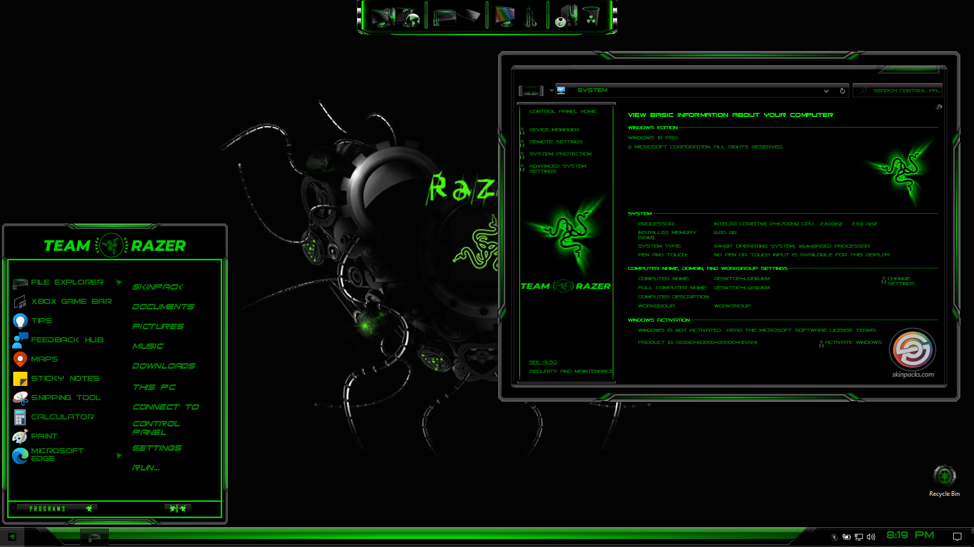The width and height of the screenshot is (974, 547).
Task: Click the volume speaker tray icon
Action: (871, 537)
